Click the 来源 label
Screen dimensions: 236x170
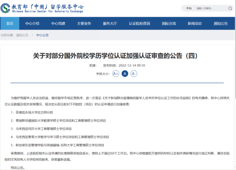[x=93, y=66]
